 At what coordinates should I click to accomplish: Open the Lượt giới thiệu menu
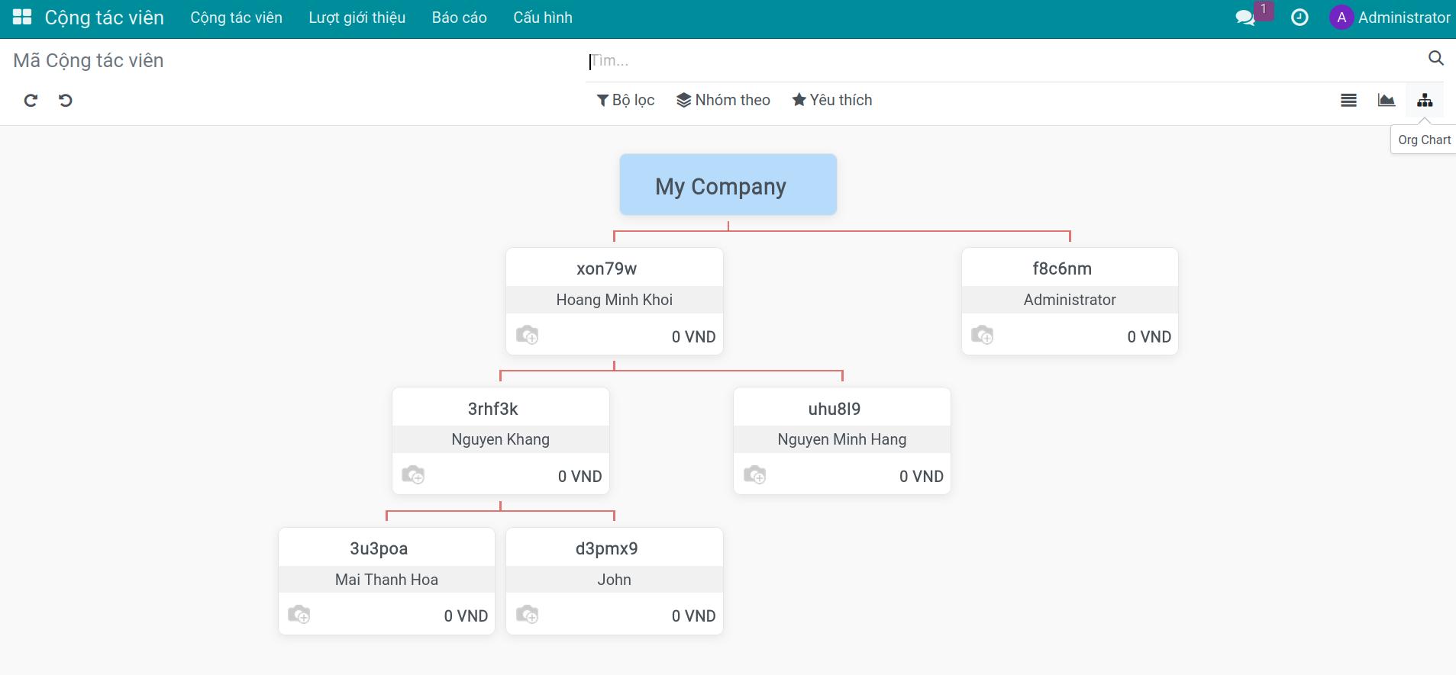click(x=357, y=18)
